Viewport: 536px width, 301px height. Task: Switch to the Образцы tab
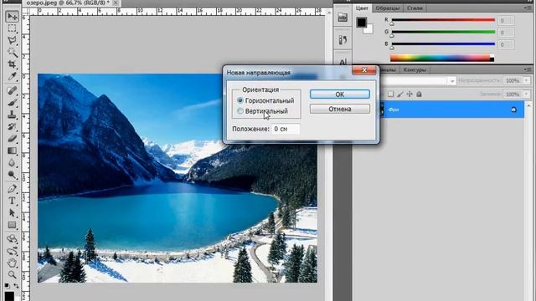click(387, 8)
